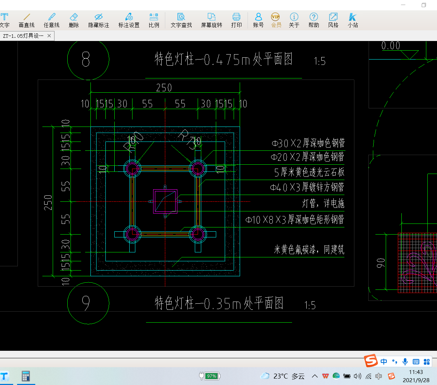The image size is (437, 385).
Task: Click the battery 97% indicator
Action: 210,376
